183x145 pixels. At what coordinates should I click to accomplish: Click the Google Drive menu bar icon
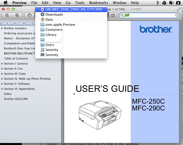click(164, 3)
